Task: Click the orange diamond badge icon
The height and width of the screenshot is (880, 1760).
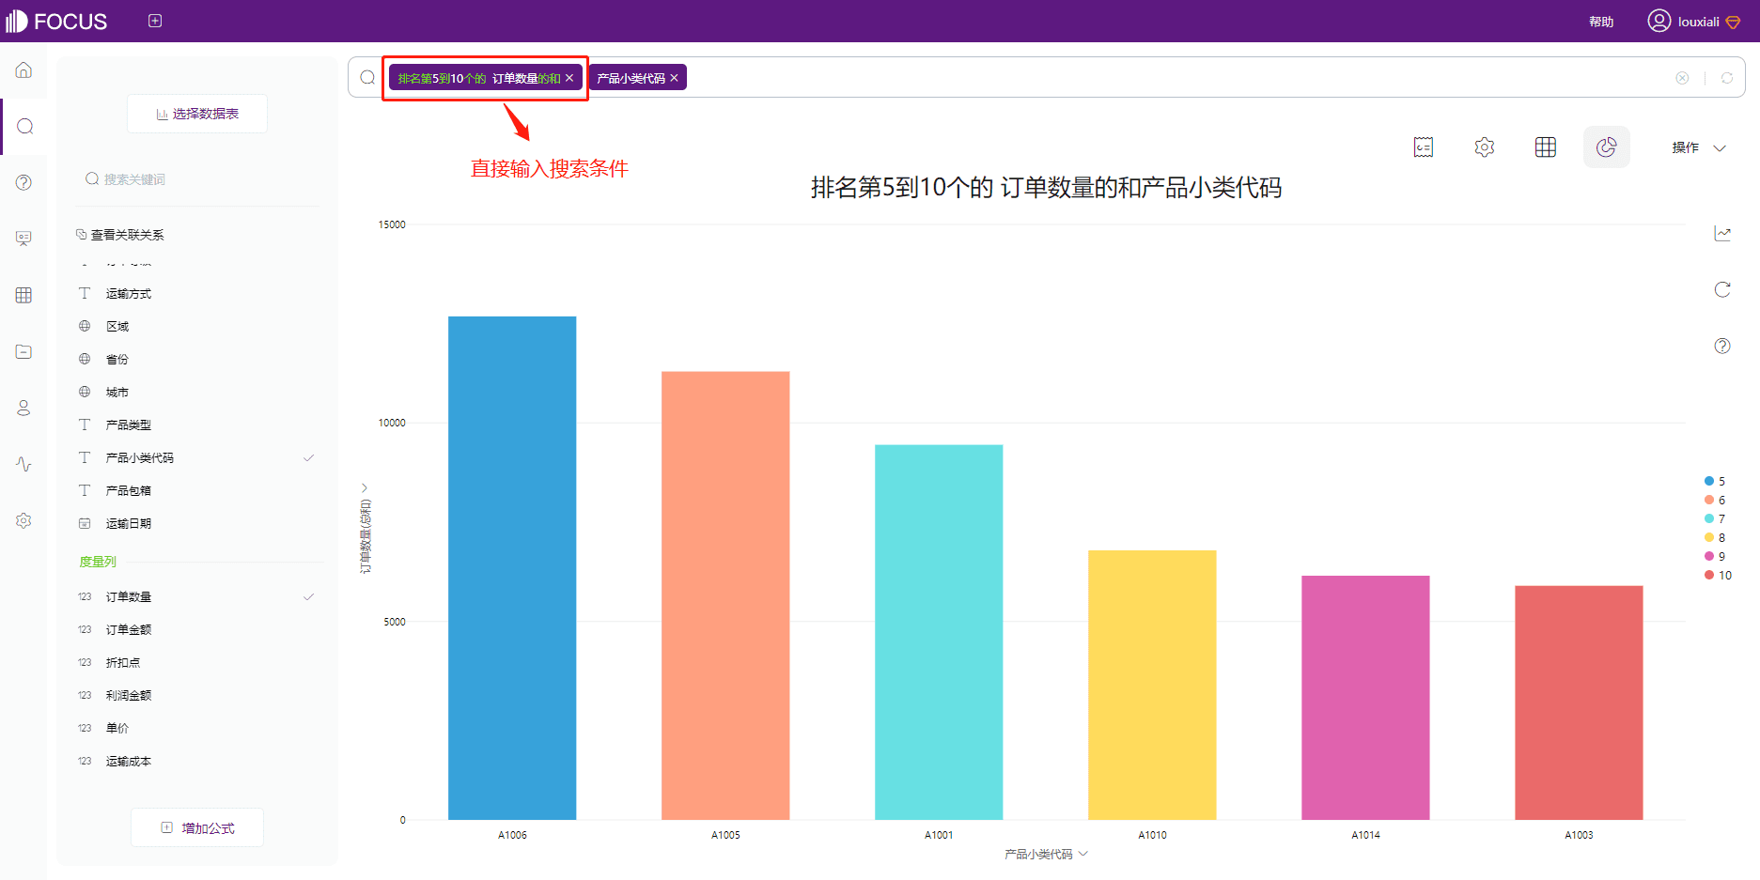Action: click(x=1733, y=22)
